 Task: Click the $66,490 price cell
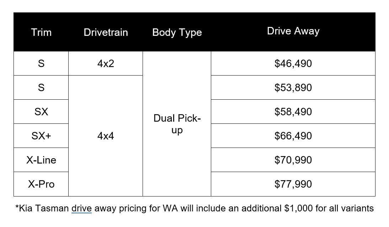coord(293,136)
